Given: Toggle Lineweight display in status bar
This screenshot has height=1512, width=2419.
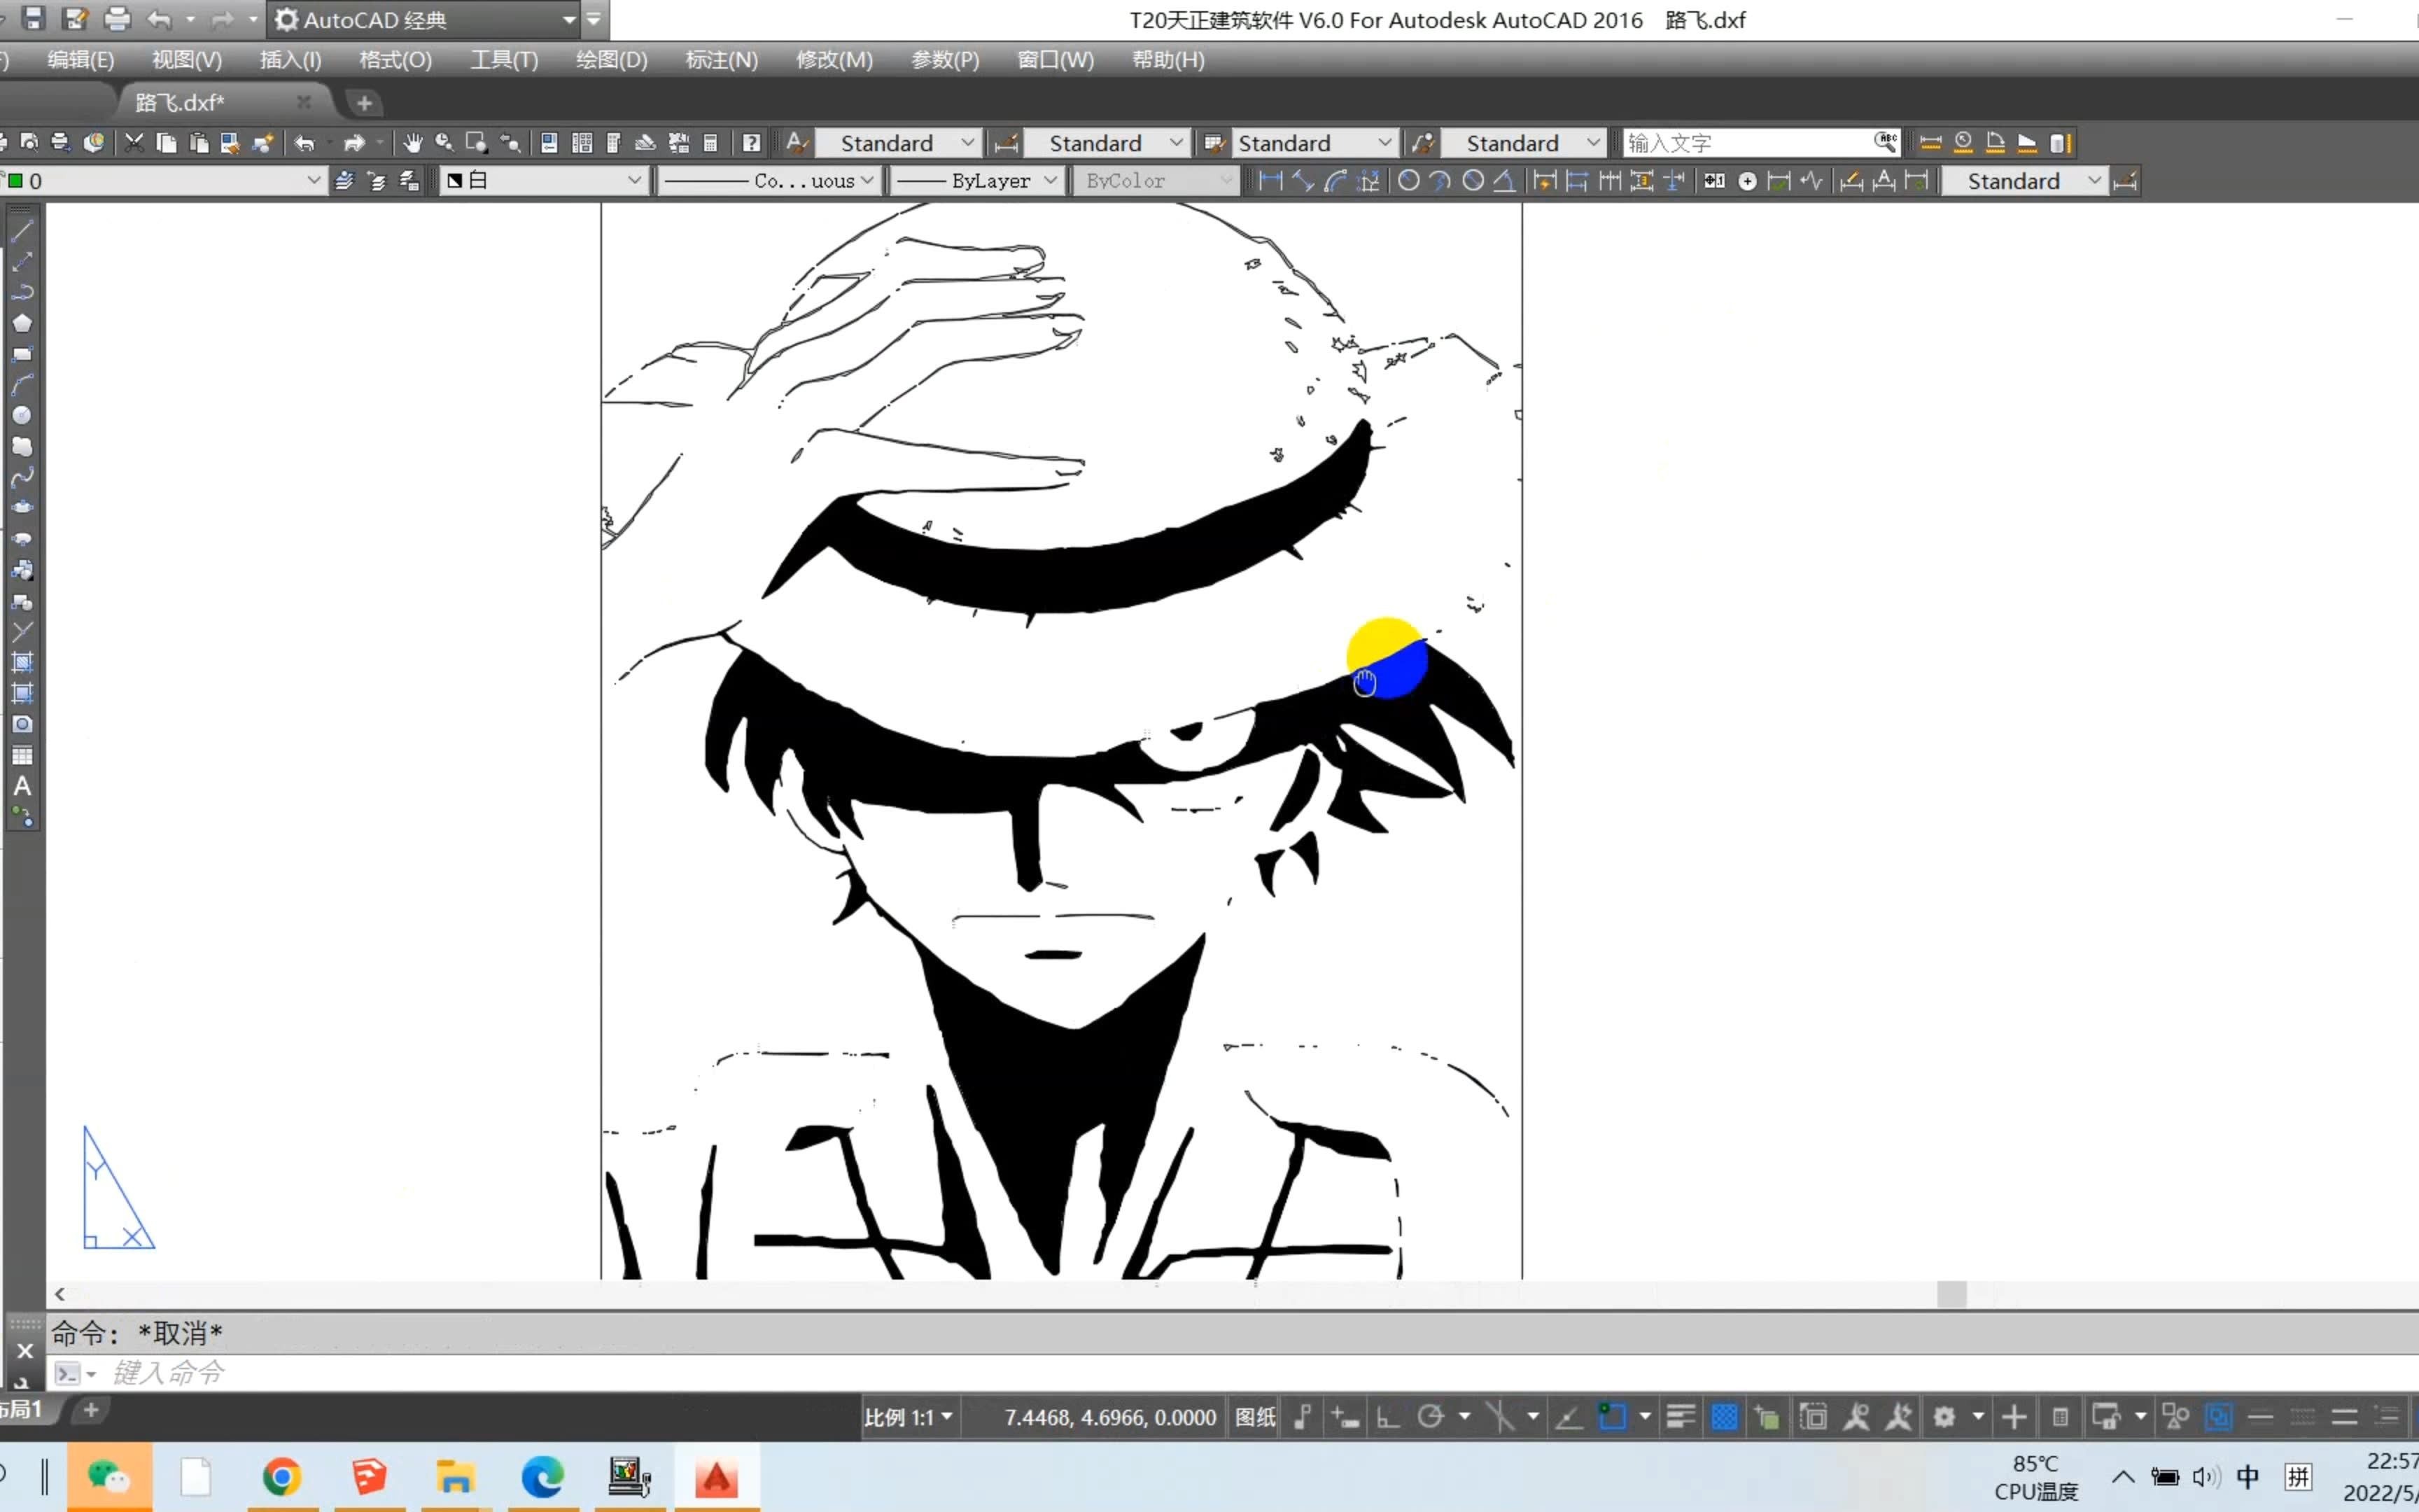Looking at the screenshot, I should [x=1681, y=1417].
